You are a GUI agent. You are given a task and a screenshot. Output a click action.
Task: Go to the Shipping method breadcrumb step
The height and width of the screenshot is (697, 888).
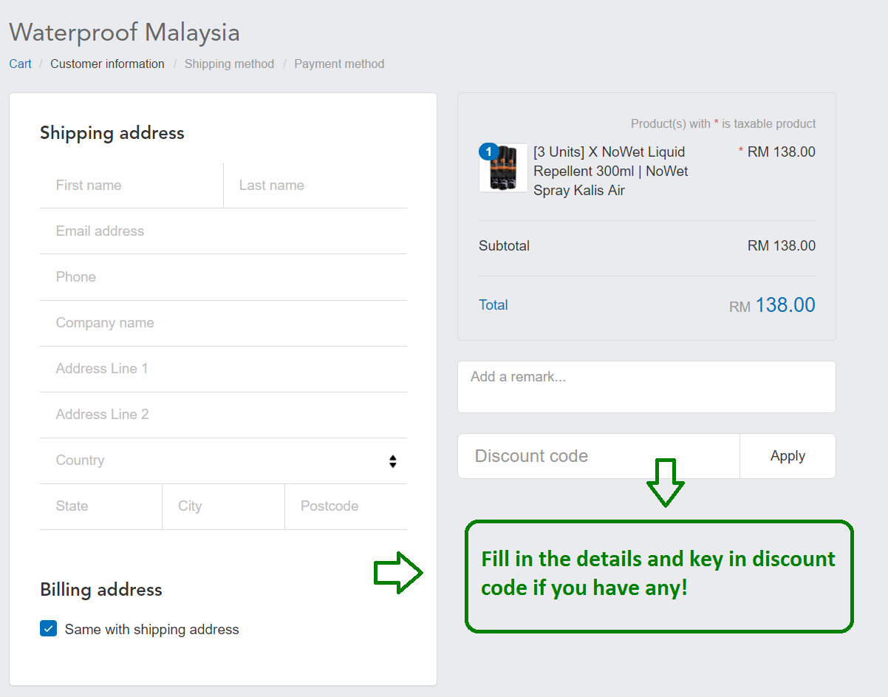(x=229, y=64)
